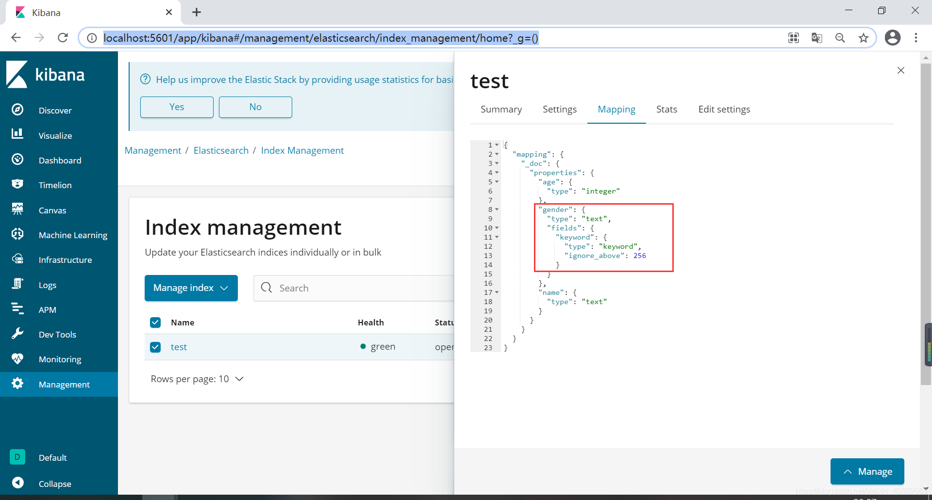The width and height of the screenshot is (932, 500).
Task: Expand the Manage button menu in flyout
Action: click(x=867, y=471)
